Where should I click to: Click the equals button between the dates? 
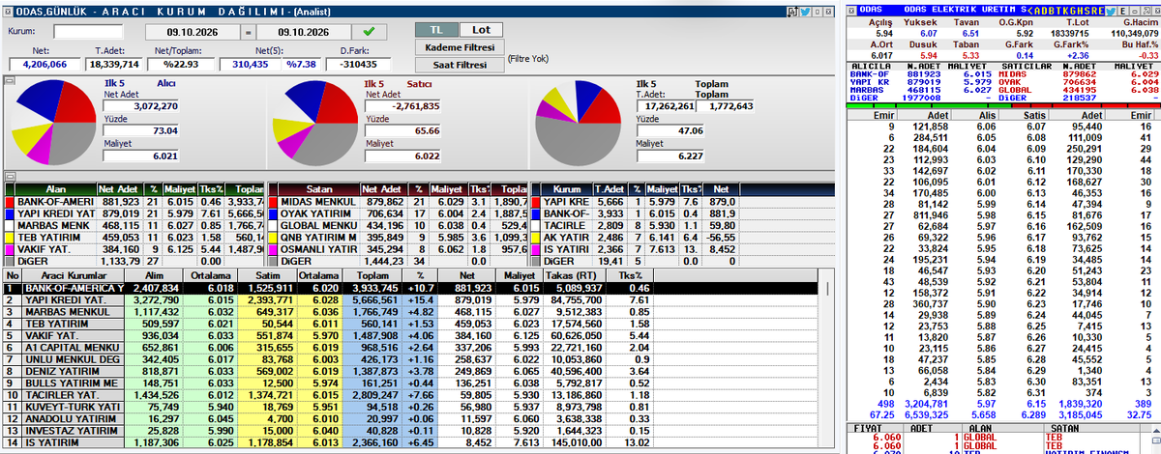[x=247, y=31]
